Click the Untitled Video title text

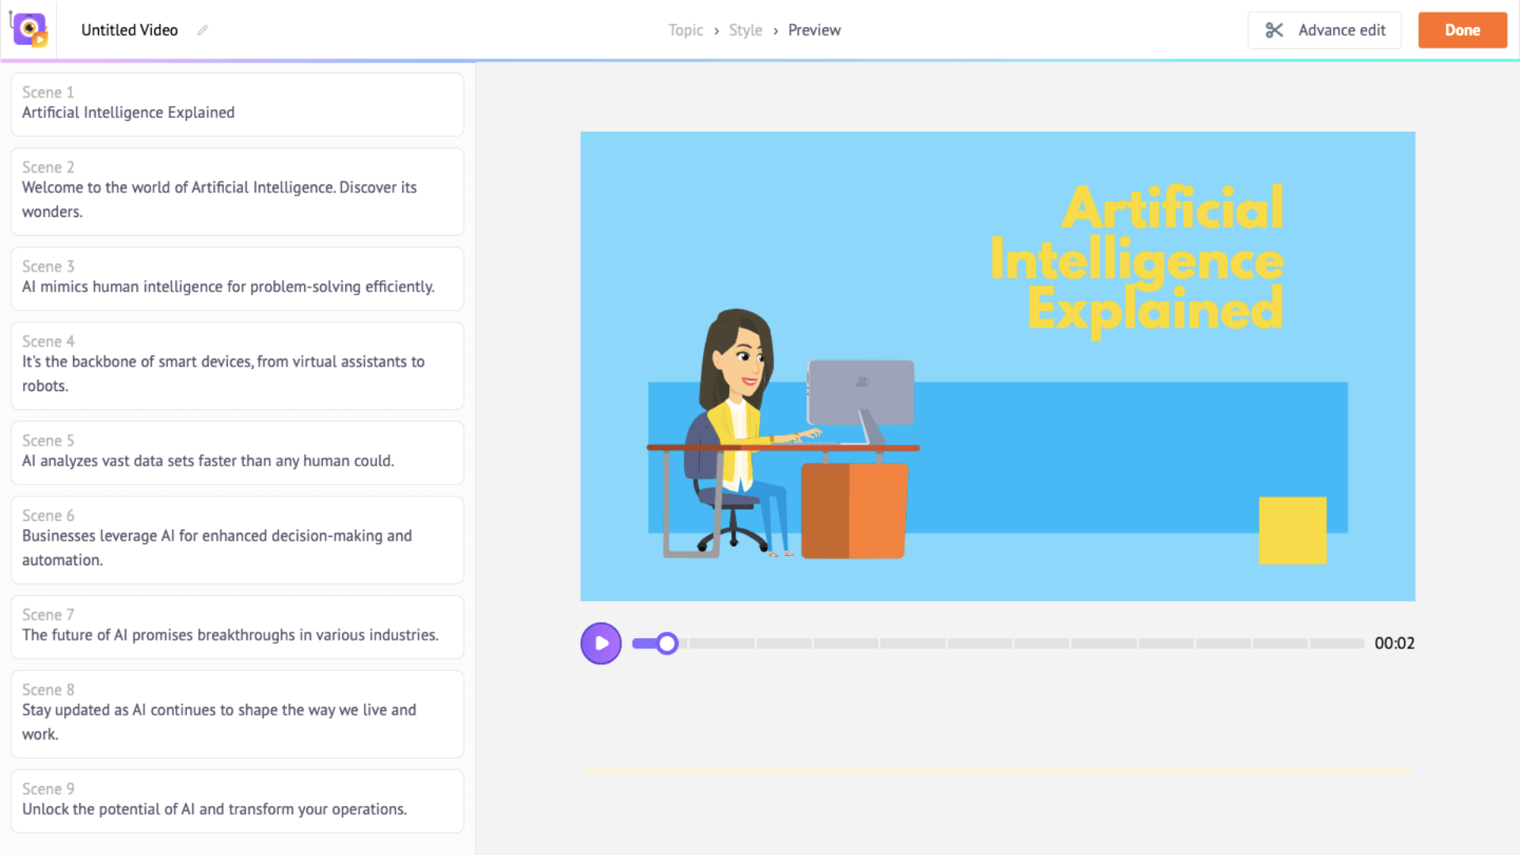tap(129, 30)
